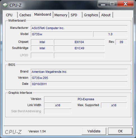Click the PCI-Express version field
This screenshot has height=138, width=136.
[x=86, y=99]
